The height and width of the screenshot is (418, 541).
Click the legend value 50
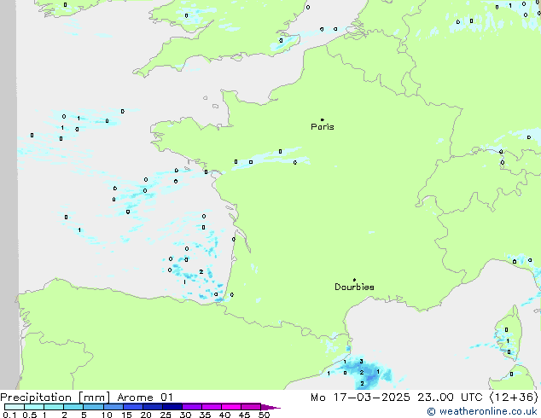pos(264,415)
